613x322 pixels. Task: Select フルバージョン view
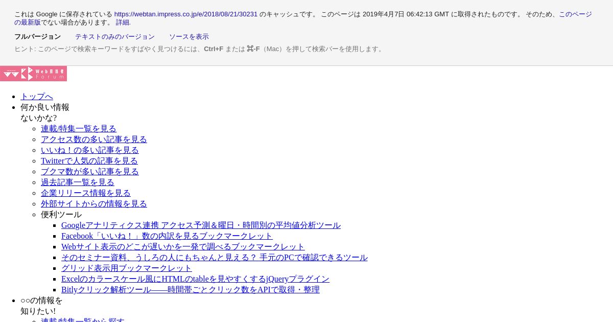[x=37, y=37]
